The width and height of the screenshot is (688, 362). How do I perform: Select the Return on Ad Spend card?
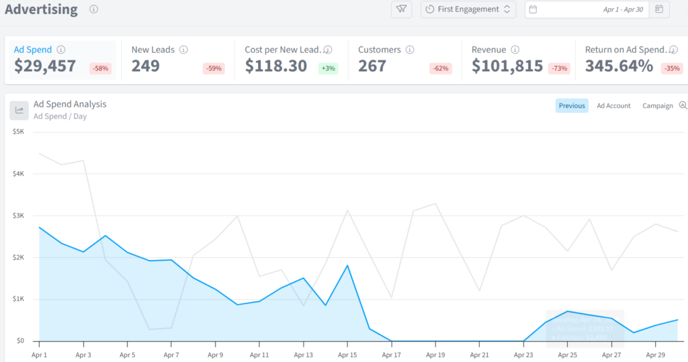[x=632, y=60]
